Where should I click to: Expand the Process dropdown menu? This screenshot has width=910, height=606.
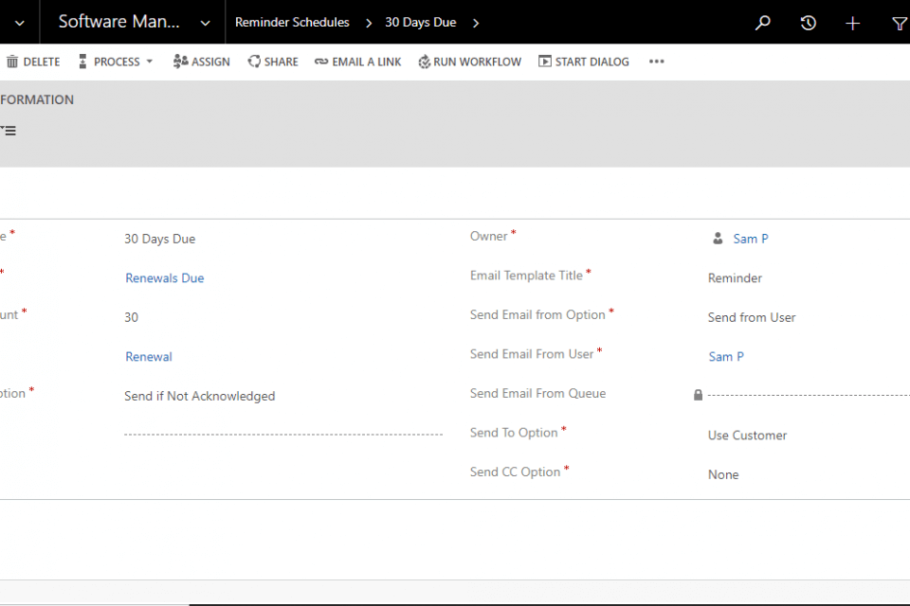(116, 62)
